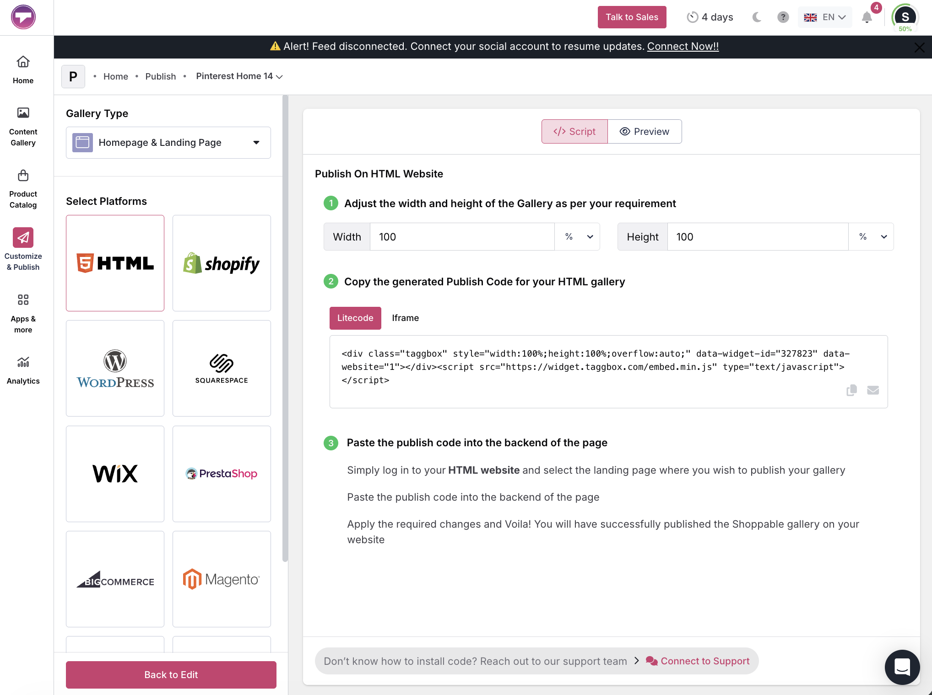932x695 pixels.
Task: Click the P workspace badge
Action: click(x=73, y=76)
